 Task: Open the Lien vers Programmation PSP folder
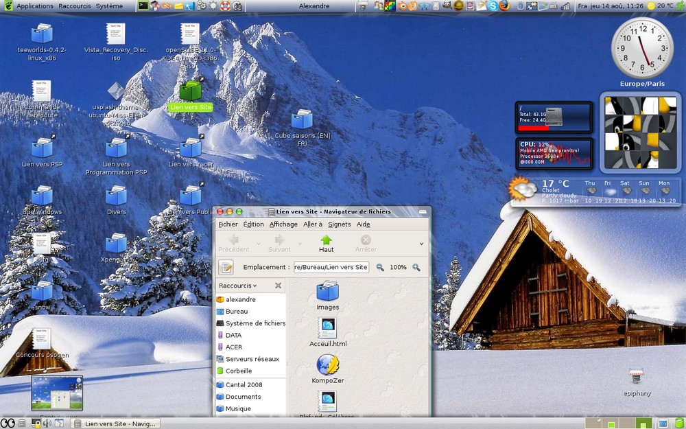pos(116,156)
